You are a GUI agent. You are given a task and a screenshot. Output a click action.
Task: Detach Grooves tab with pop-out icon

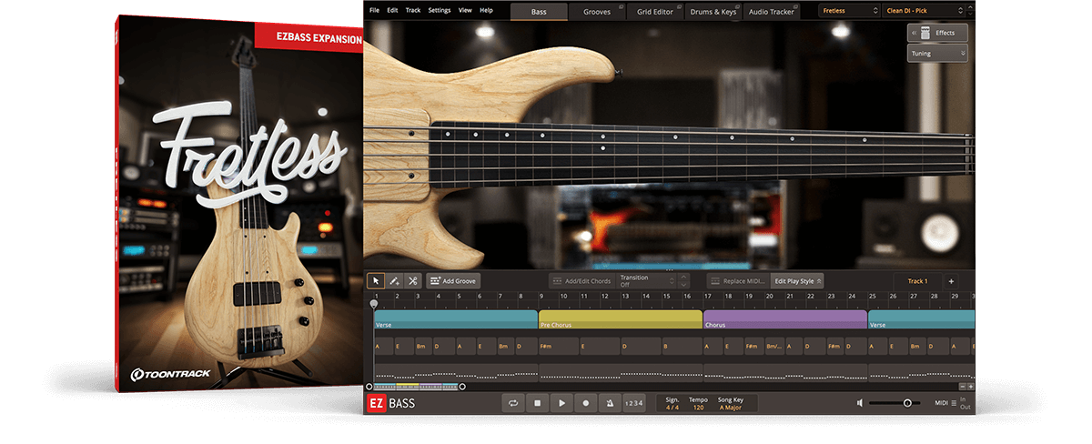pos(620,6)
